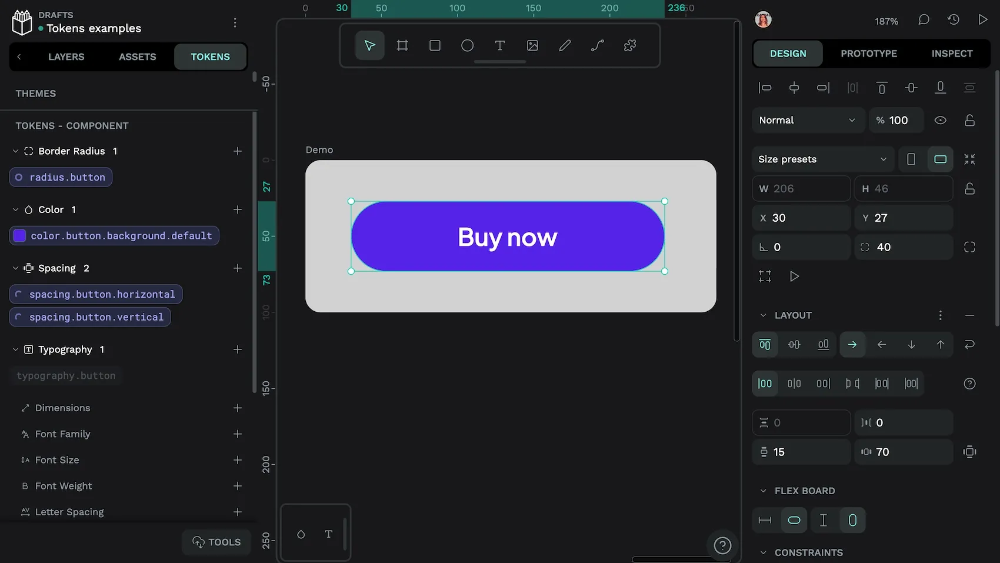Open the Size presets dropdown

tap(822, 159)
